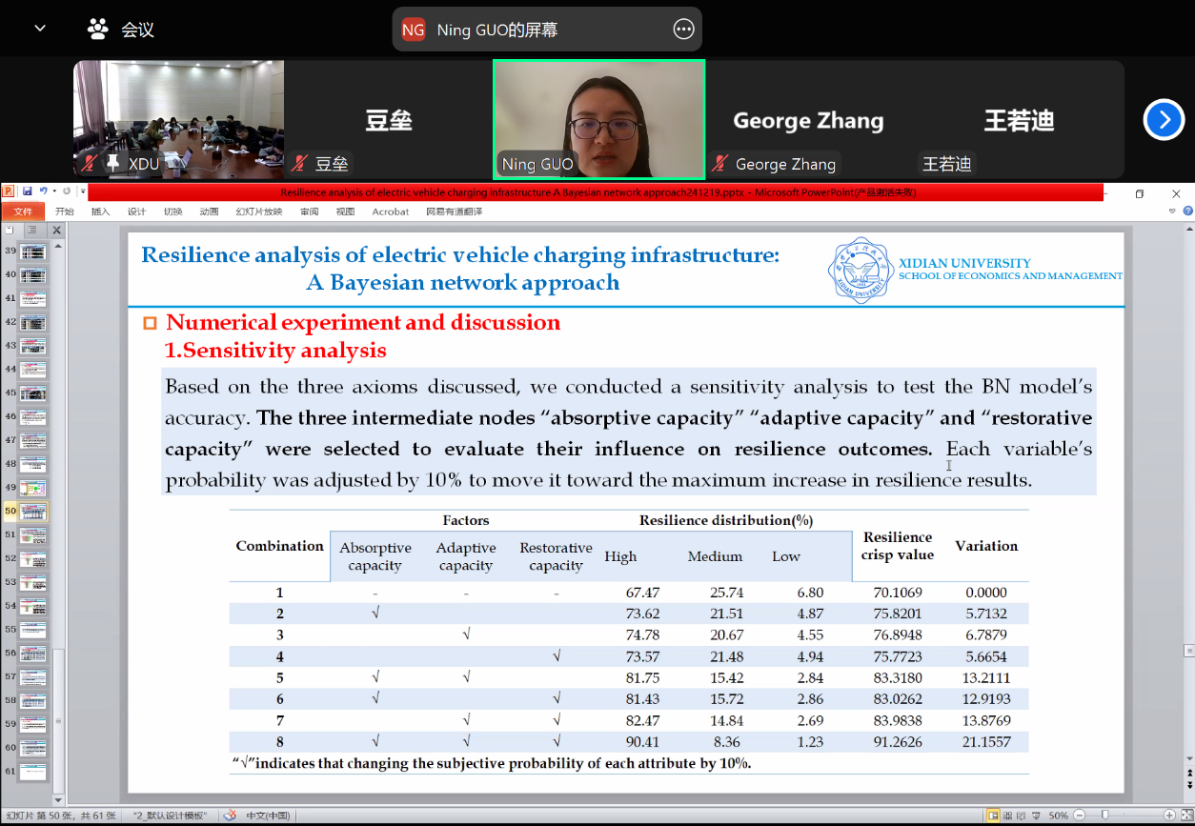Fit slide to current window icon

(x=1185, y=816)
